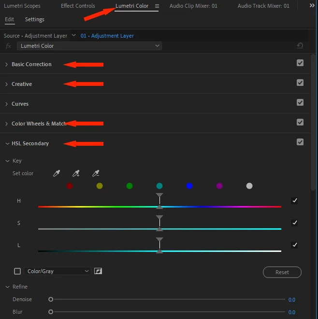Click the luma gradient bar
318x319 pixels.
tap(159, 251)
